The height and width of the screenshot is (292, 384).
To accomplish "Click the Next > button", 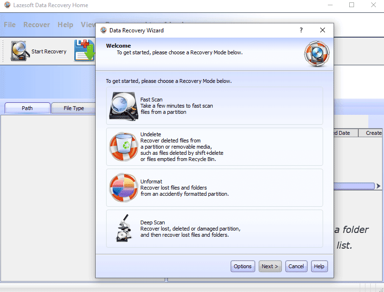I will pos(270,266).
